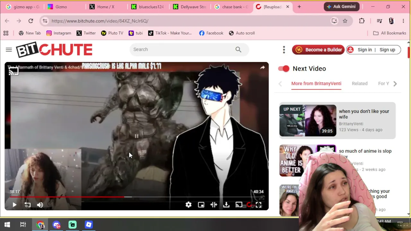The height and width of the screenshot is (231, 411).
Task: Submit search with the magnifier icon
Action: coord(238,49)
